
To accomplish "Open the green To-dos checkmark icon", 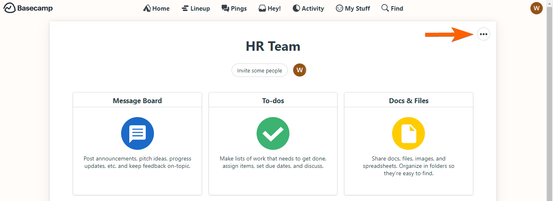I will point(273,133).
